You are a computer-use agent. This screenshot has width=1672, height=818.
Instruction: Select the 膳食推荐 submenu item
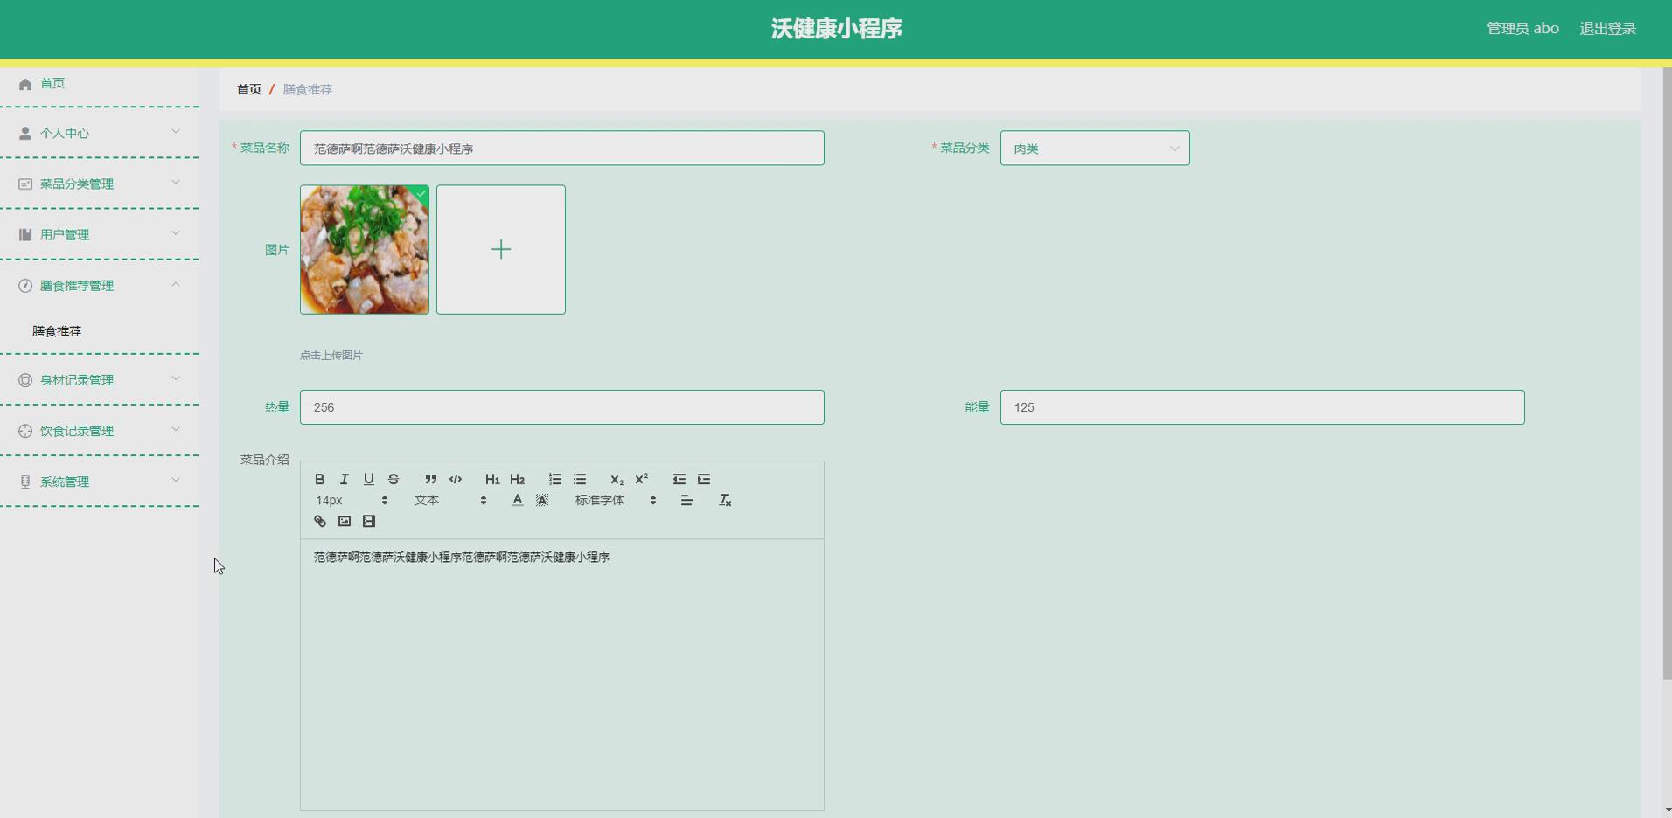(x=57, y=331)
